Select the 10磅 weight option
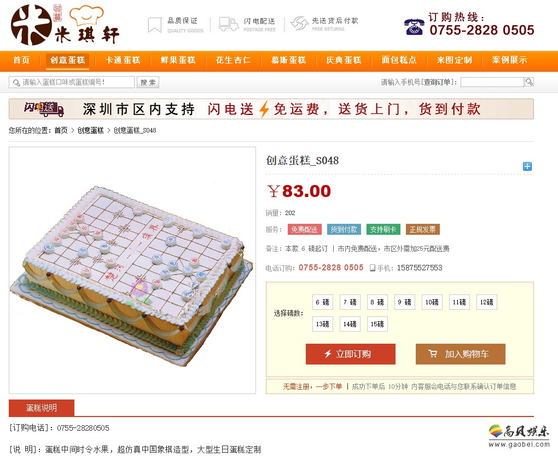 pyautogui.click(x=432, y=302)
